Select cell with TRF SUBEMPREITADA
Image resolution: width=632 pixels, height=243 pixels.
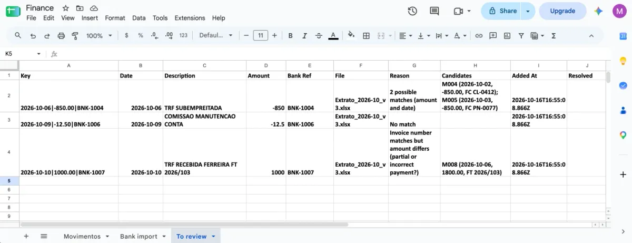coord(204,96)
